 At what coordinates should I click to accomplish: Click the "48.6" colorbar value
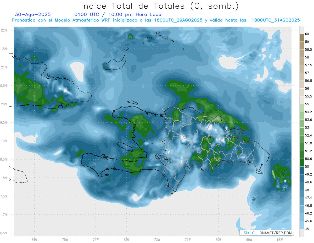(309, 182)
